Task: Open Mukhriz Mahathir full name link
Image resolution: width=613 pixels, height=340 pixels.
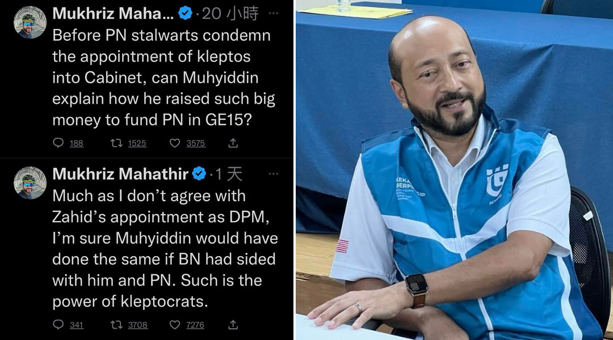Action: pos(120,174)
